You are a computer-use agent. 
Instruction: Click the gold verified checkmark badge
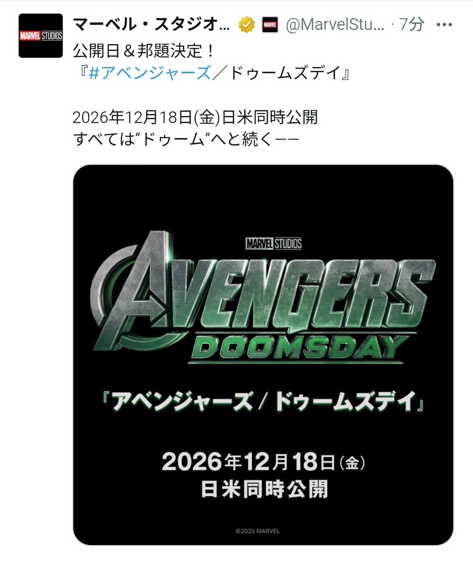[x=247, y=25]
